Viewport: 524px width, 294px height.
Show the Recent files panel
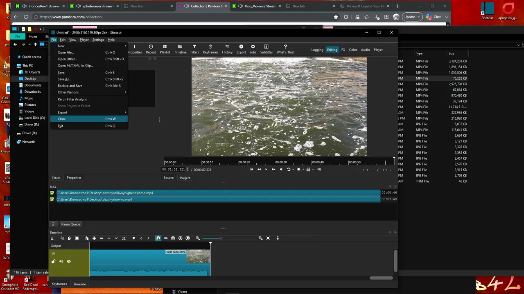pyautogui.click(x=151, y=49)
